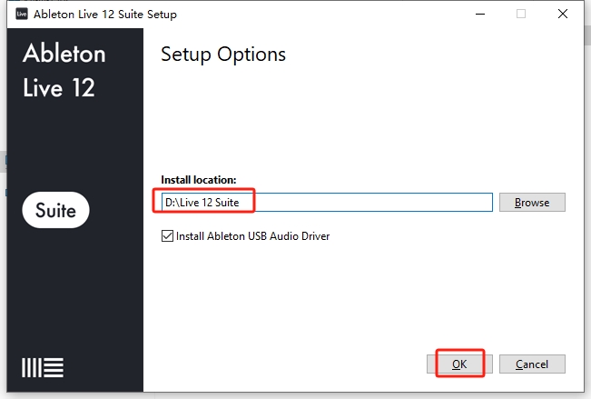Image resolution: width=591 pixels, height=399 pixels.
Task: Click the Live icon in the title bar
Action: coord(22,14)
